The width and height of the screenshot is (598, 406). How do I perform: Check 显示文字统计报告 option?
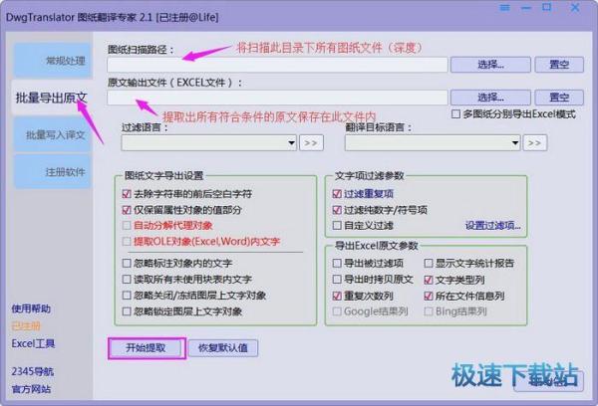point(429,263)
